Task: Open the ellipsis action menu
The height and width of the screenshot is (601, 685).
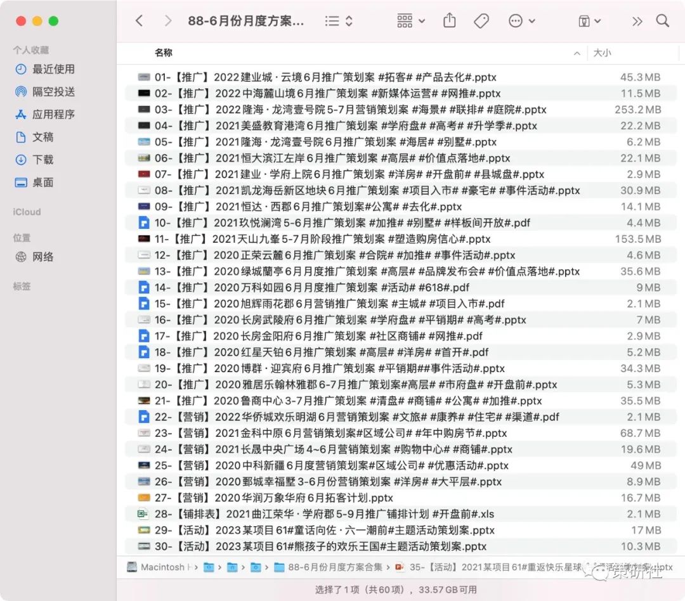Action: point(521,20)
